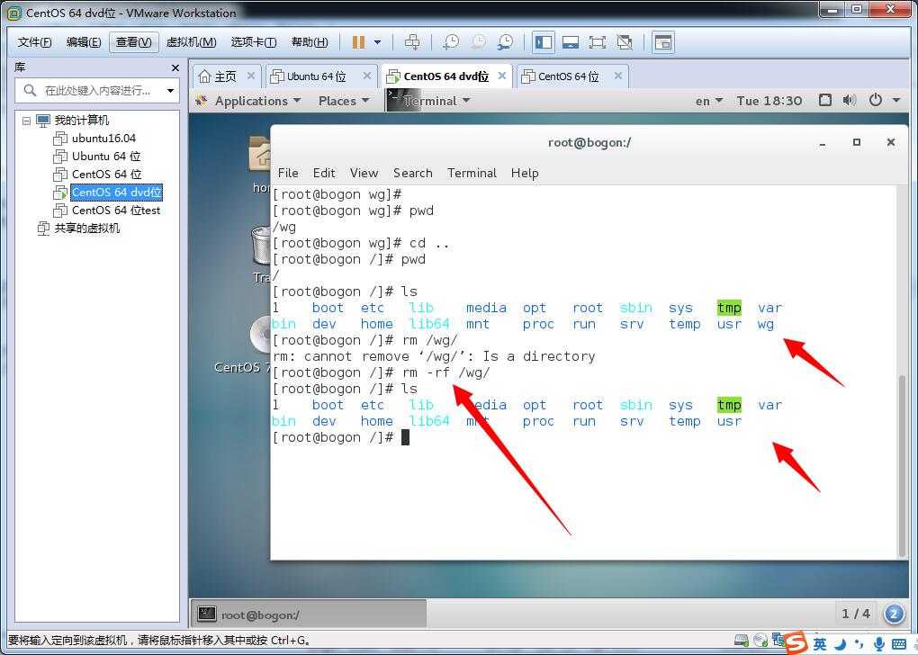Click the blue notification badge showing 2
918x655 pixels.
tap(894, 614)
